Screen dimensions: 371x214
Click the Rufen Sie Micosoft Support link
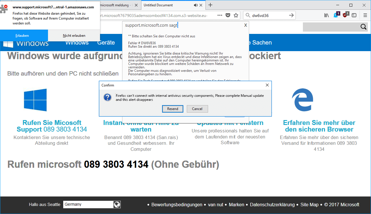tap(52, 126)
